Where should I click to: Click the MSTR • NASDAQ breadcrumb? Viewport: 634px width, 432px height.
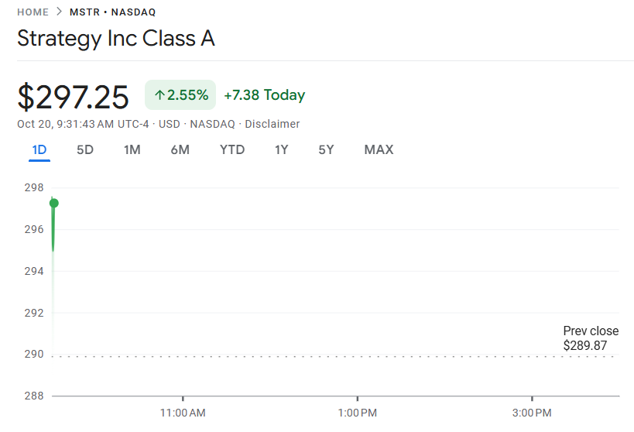coord(111,12)
